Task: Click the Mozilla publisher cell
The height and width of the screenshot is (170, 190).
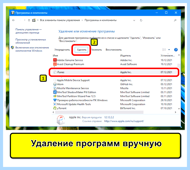Action: click(x=124, y=88)
